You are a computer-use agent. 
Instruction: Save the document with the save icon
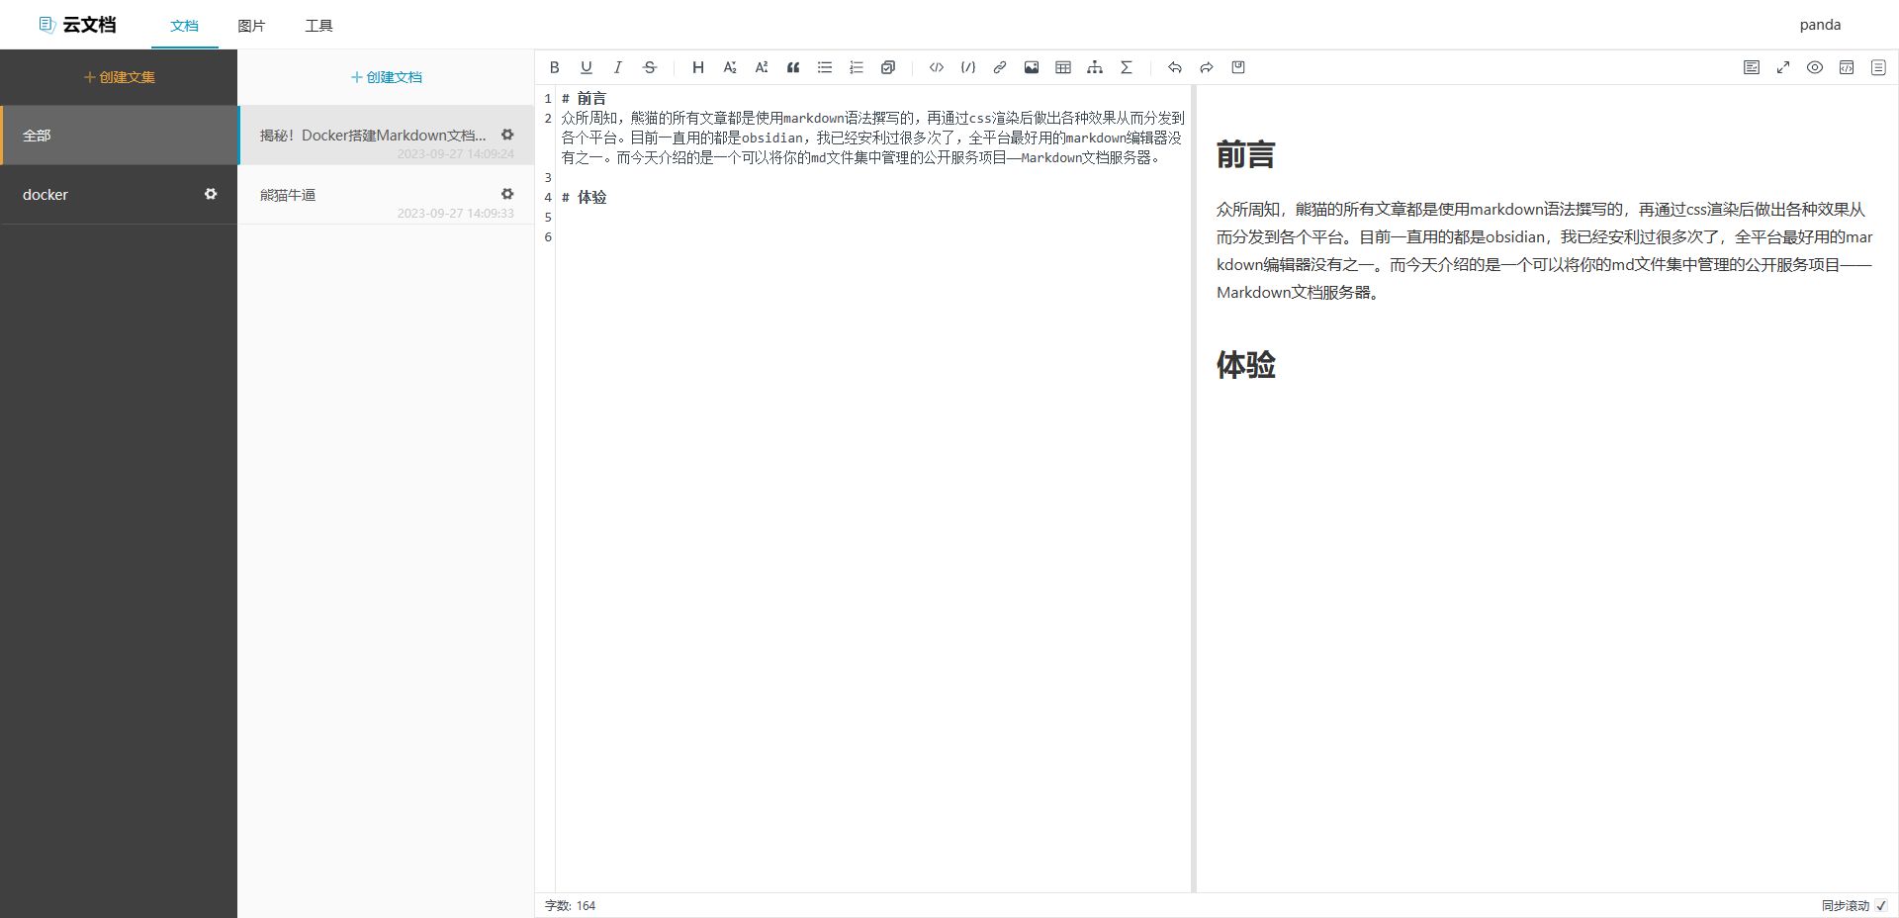[1238, 67]
